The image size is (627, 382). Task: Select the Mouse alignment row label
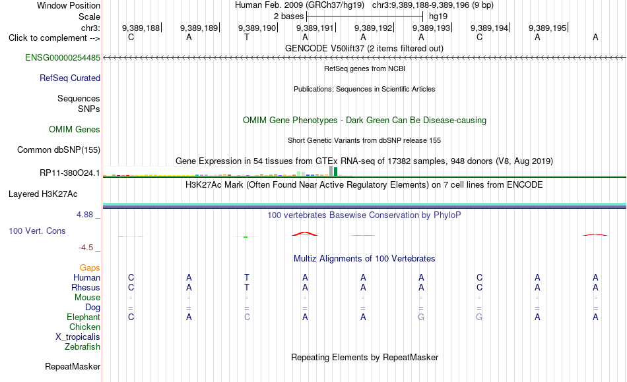(87, 298)
